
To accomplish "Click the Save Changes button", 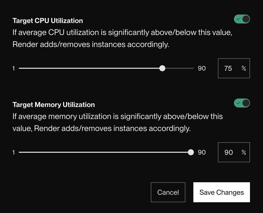I will (221, 192).
